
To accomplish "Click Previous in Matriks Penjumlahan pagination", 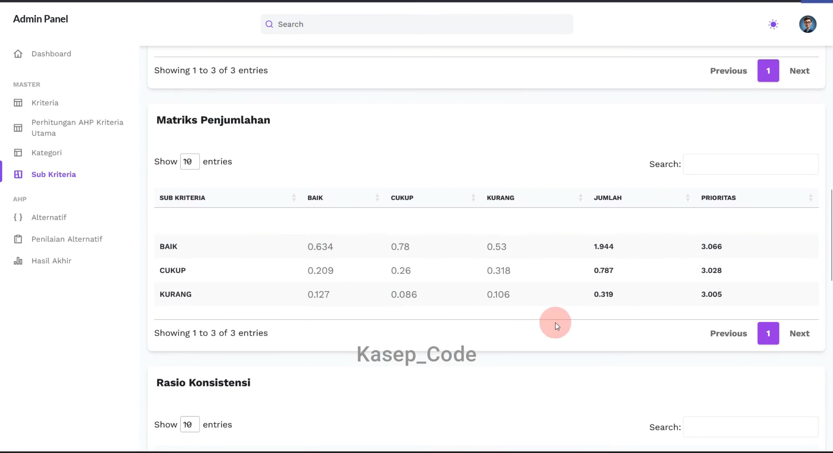I will [x=729, y=333].
